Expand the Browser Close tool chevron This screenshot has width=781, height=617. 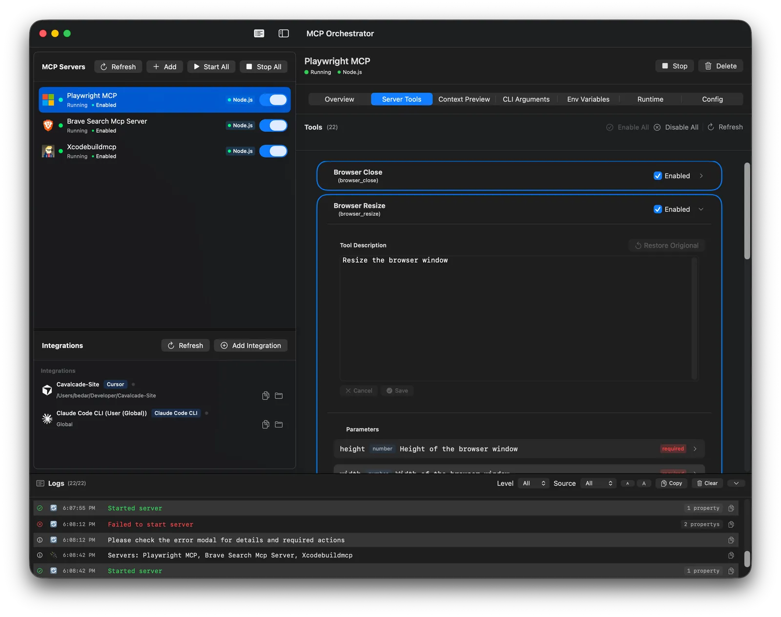(x=701, y=176)
